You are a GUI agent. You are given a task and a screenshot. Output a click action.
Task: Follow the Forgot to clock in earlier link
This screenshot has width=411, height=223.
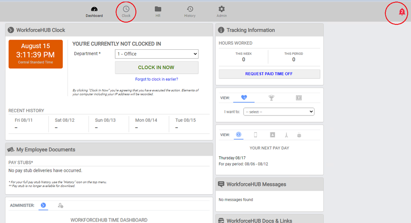tap(156, 79)
